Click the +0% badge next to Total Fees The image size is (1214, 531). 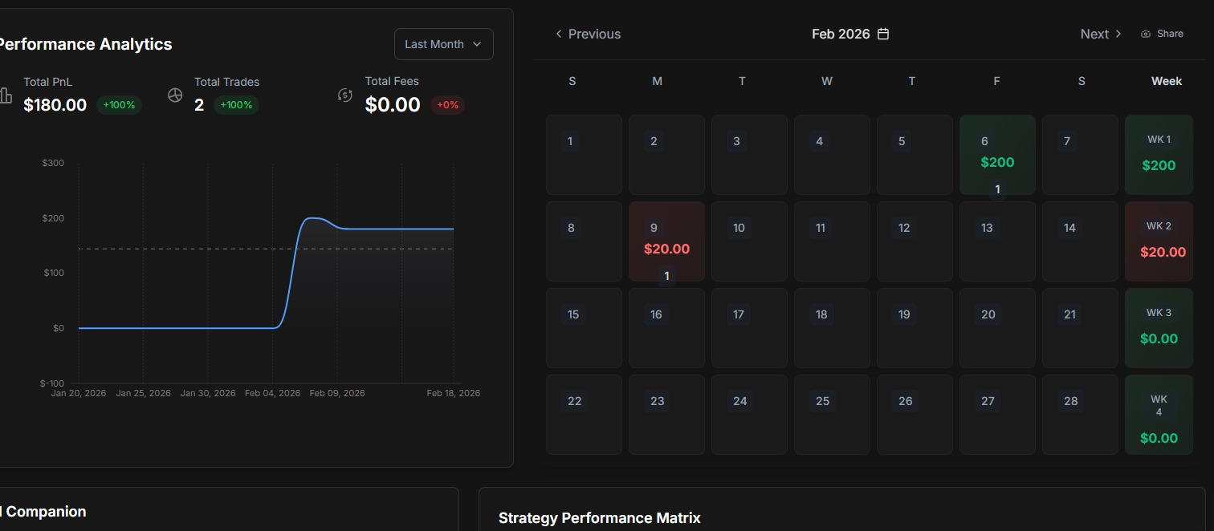click(x=447, y=104)
